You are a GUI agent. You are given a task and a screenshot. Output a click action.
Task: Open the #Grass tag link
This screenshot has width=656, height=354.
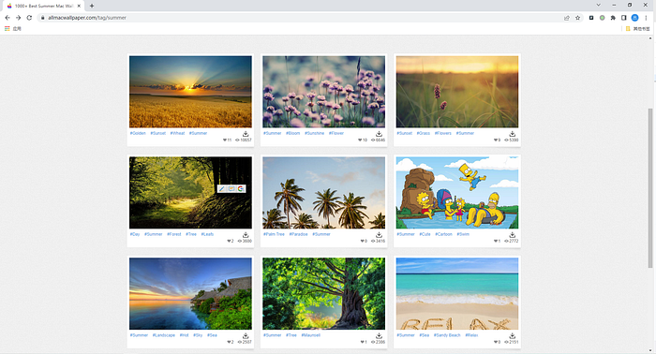pyautogui.click(x=424, y=133)
